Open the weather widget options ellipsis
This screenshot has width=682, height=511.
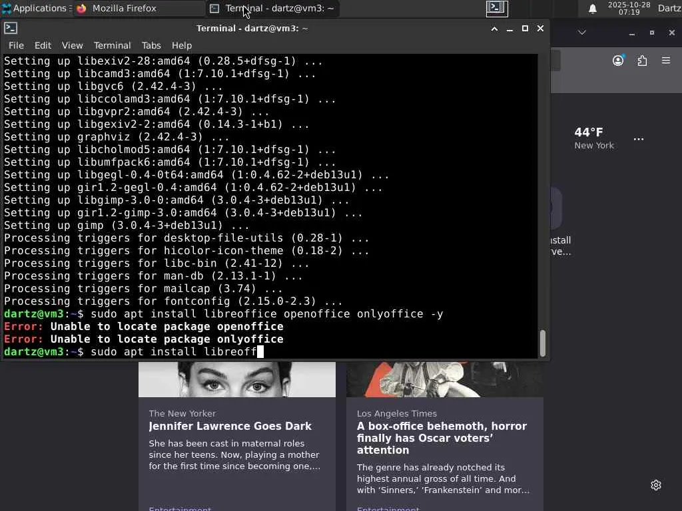click(x=639, y=139)
